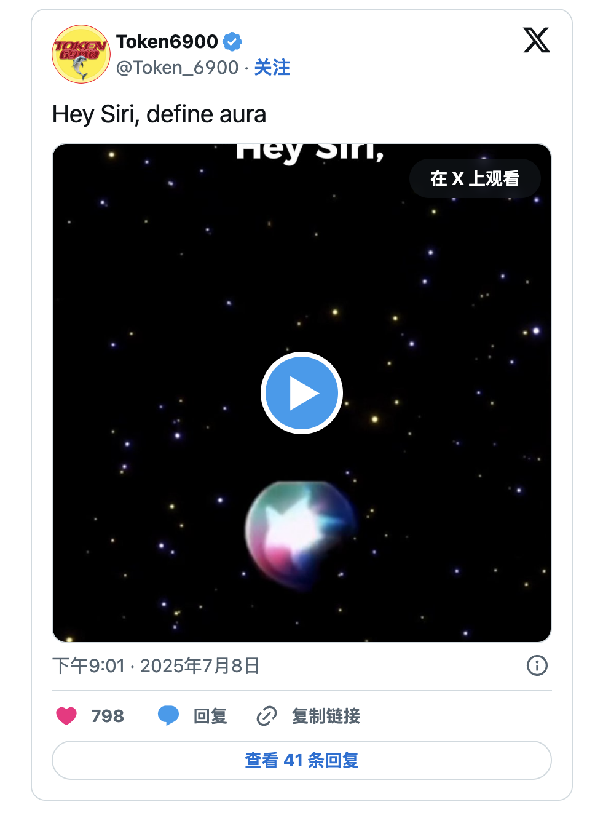Click the 复制链接 copy link label
This screenshot has width=595, height=818.
(x=326, y=716)
